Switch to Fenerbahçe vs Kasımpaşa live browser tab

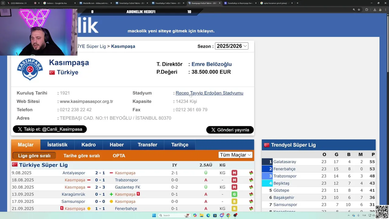[x=240, y=3]
